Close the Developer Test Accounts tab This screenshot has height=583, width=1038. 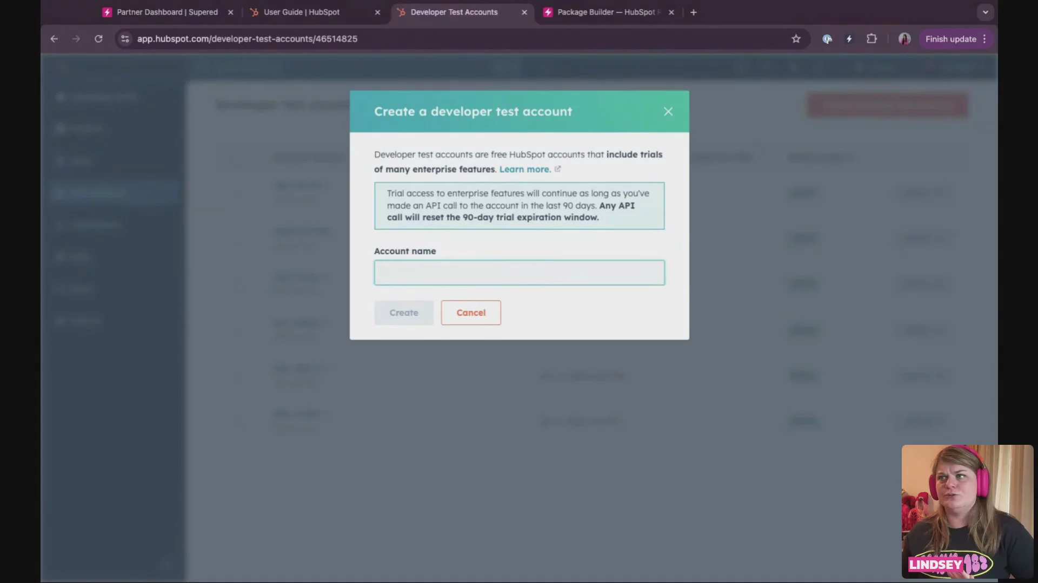click(x=524, y=12)
